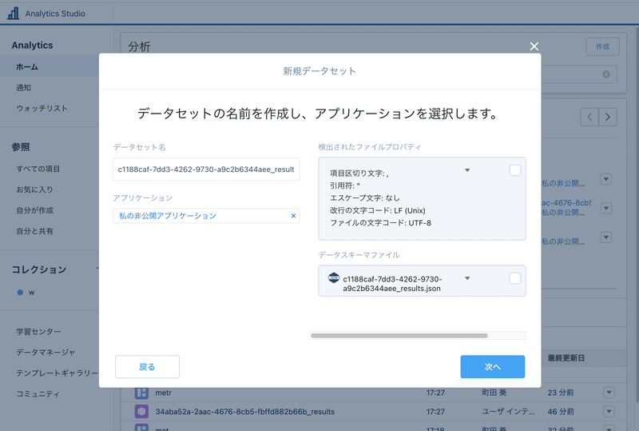The height and width of the screenshot is (431, 639).
Task: Open ウォッチリスト in the sidebar
Action: pyautogui.click(x=42, y=108)
